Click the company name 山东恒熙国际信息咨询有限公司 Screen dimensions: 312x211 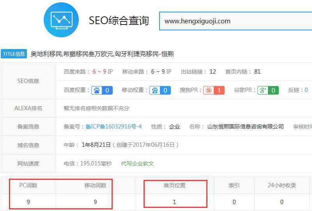[245, 127]
